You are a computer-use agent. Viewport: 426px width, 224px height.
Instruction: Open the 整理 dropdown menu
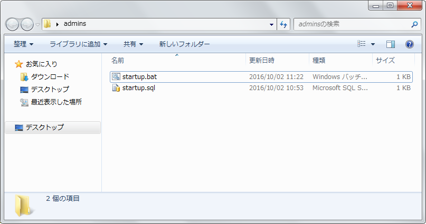24,44
